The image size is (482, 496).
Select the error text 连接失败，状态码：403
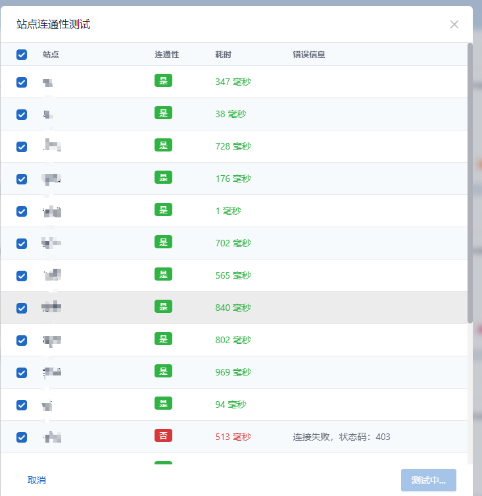point(341,437)
